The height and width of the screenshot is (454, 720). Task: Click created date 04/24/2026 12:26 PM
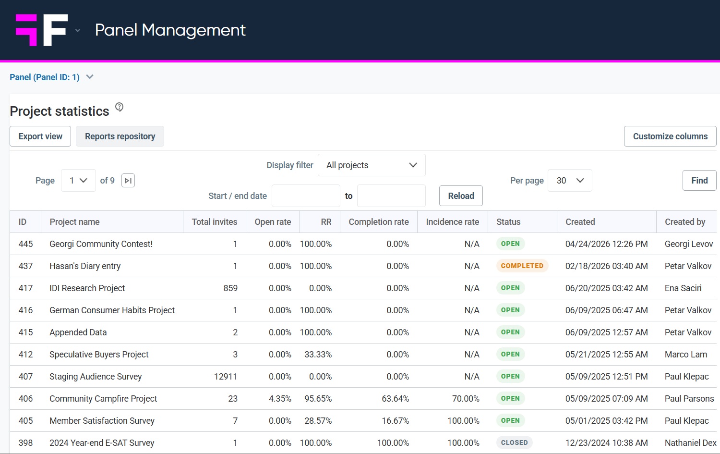pos(606,244)
